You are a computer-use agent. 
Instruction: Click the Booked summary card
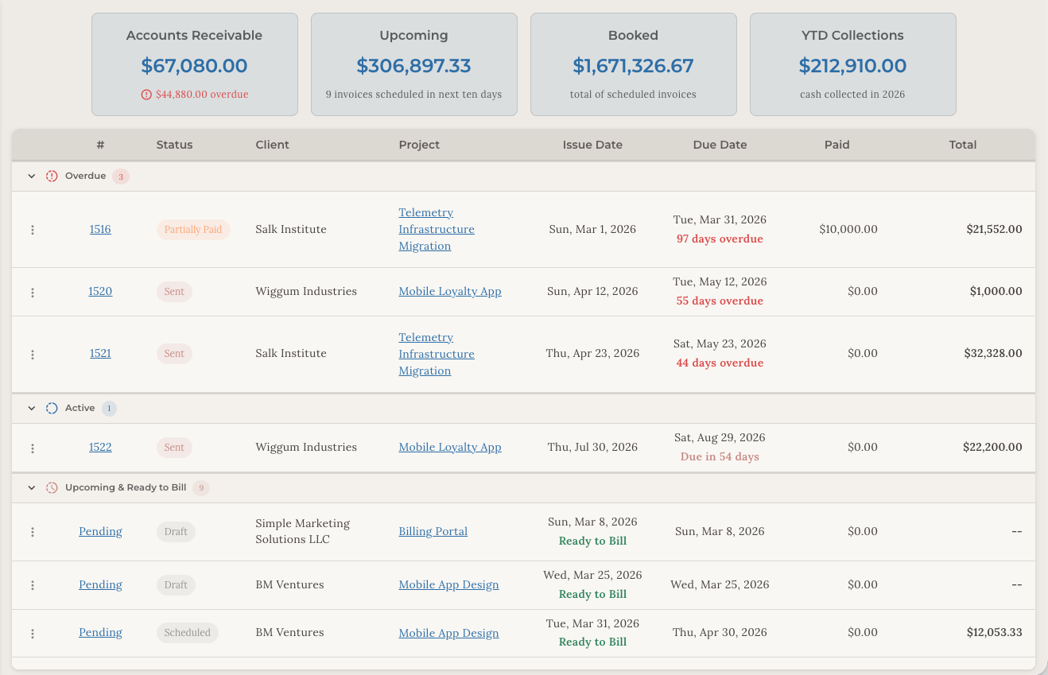(x=634, y=64)
